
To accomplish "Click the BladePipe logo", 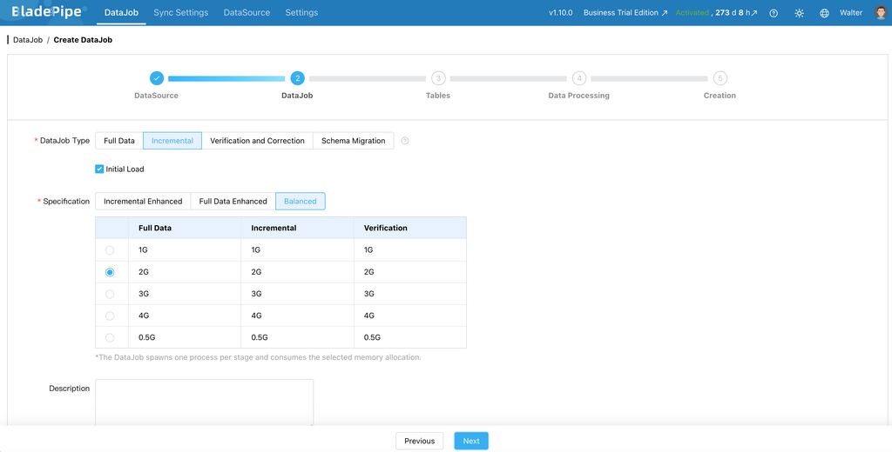I will pos(49,12).
